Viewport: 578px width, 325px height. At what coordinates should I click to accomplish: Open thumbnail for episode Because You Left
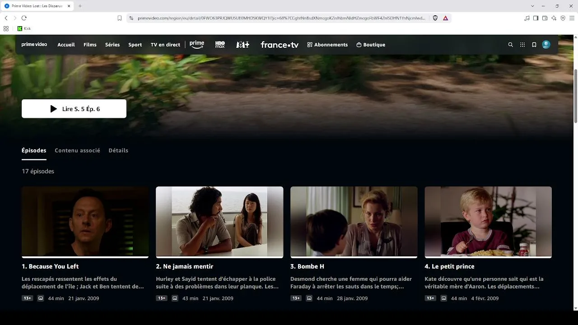point(85,222)
